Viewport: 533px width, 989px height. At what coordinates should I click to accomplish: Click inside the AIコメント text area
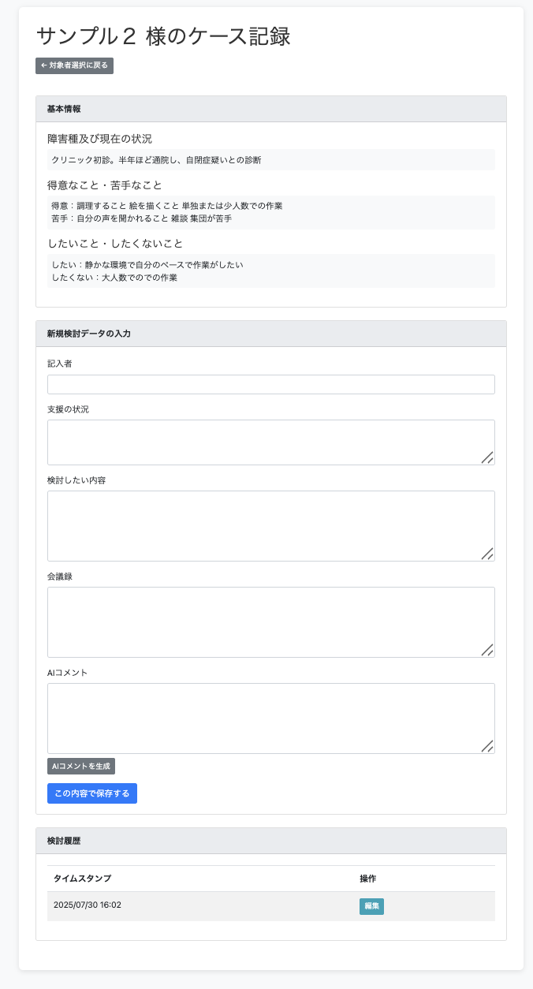[260, 718]
